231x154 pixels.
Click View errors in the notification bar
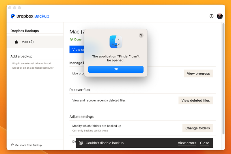coord(187,143)
